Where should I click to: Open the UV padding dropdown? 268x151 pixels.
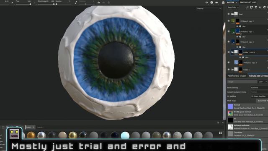tap(259, 96)
